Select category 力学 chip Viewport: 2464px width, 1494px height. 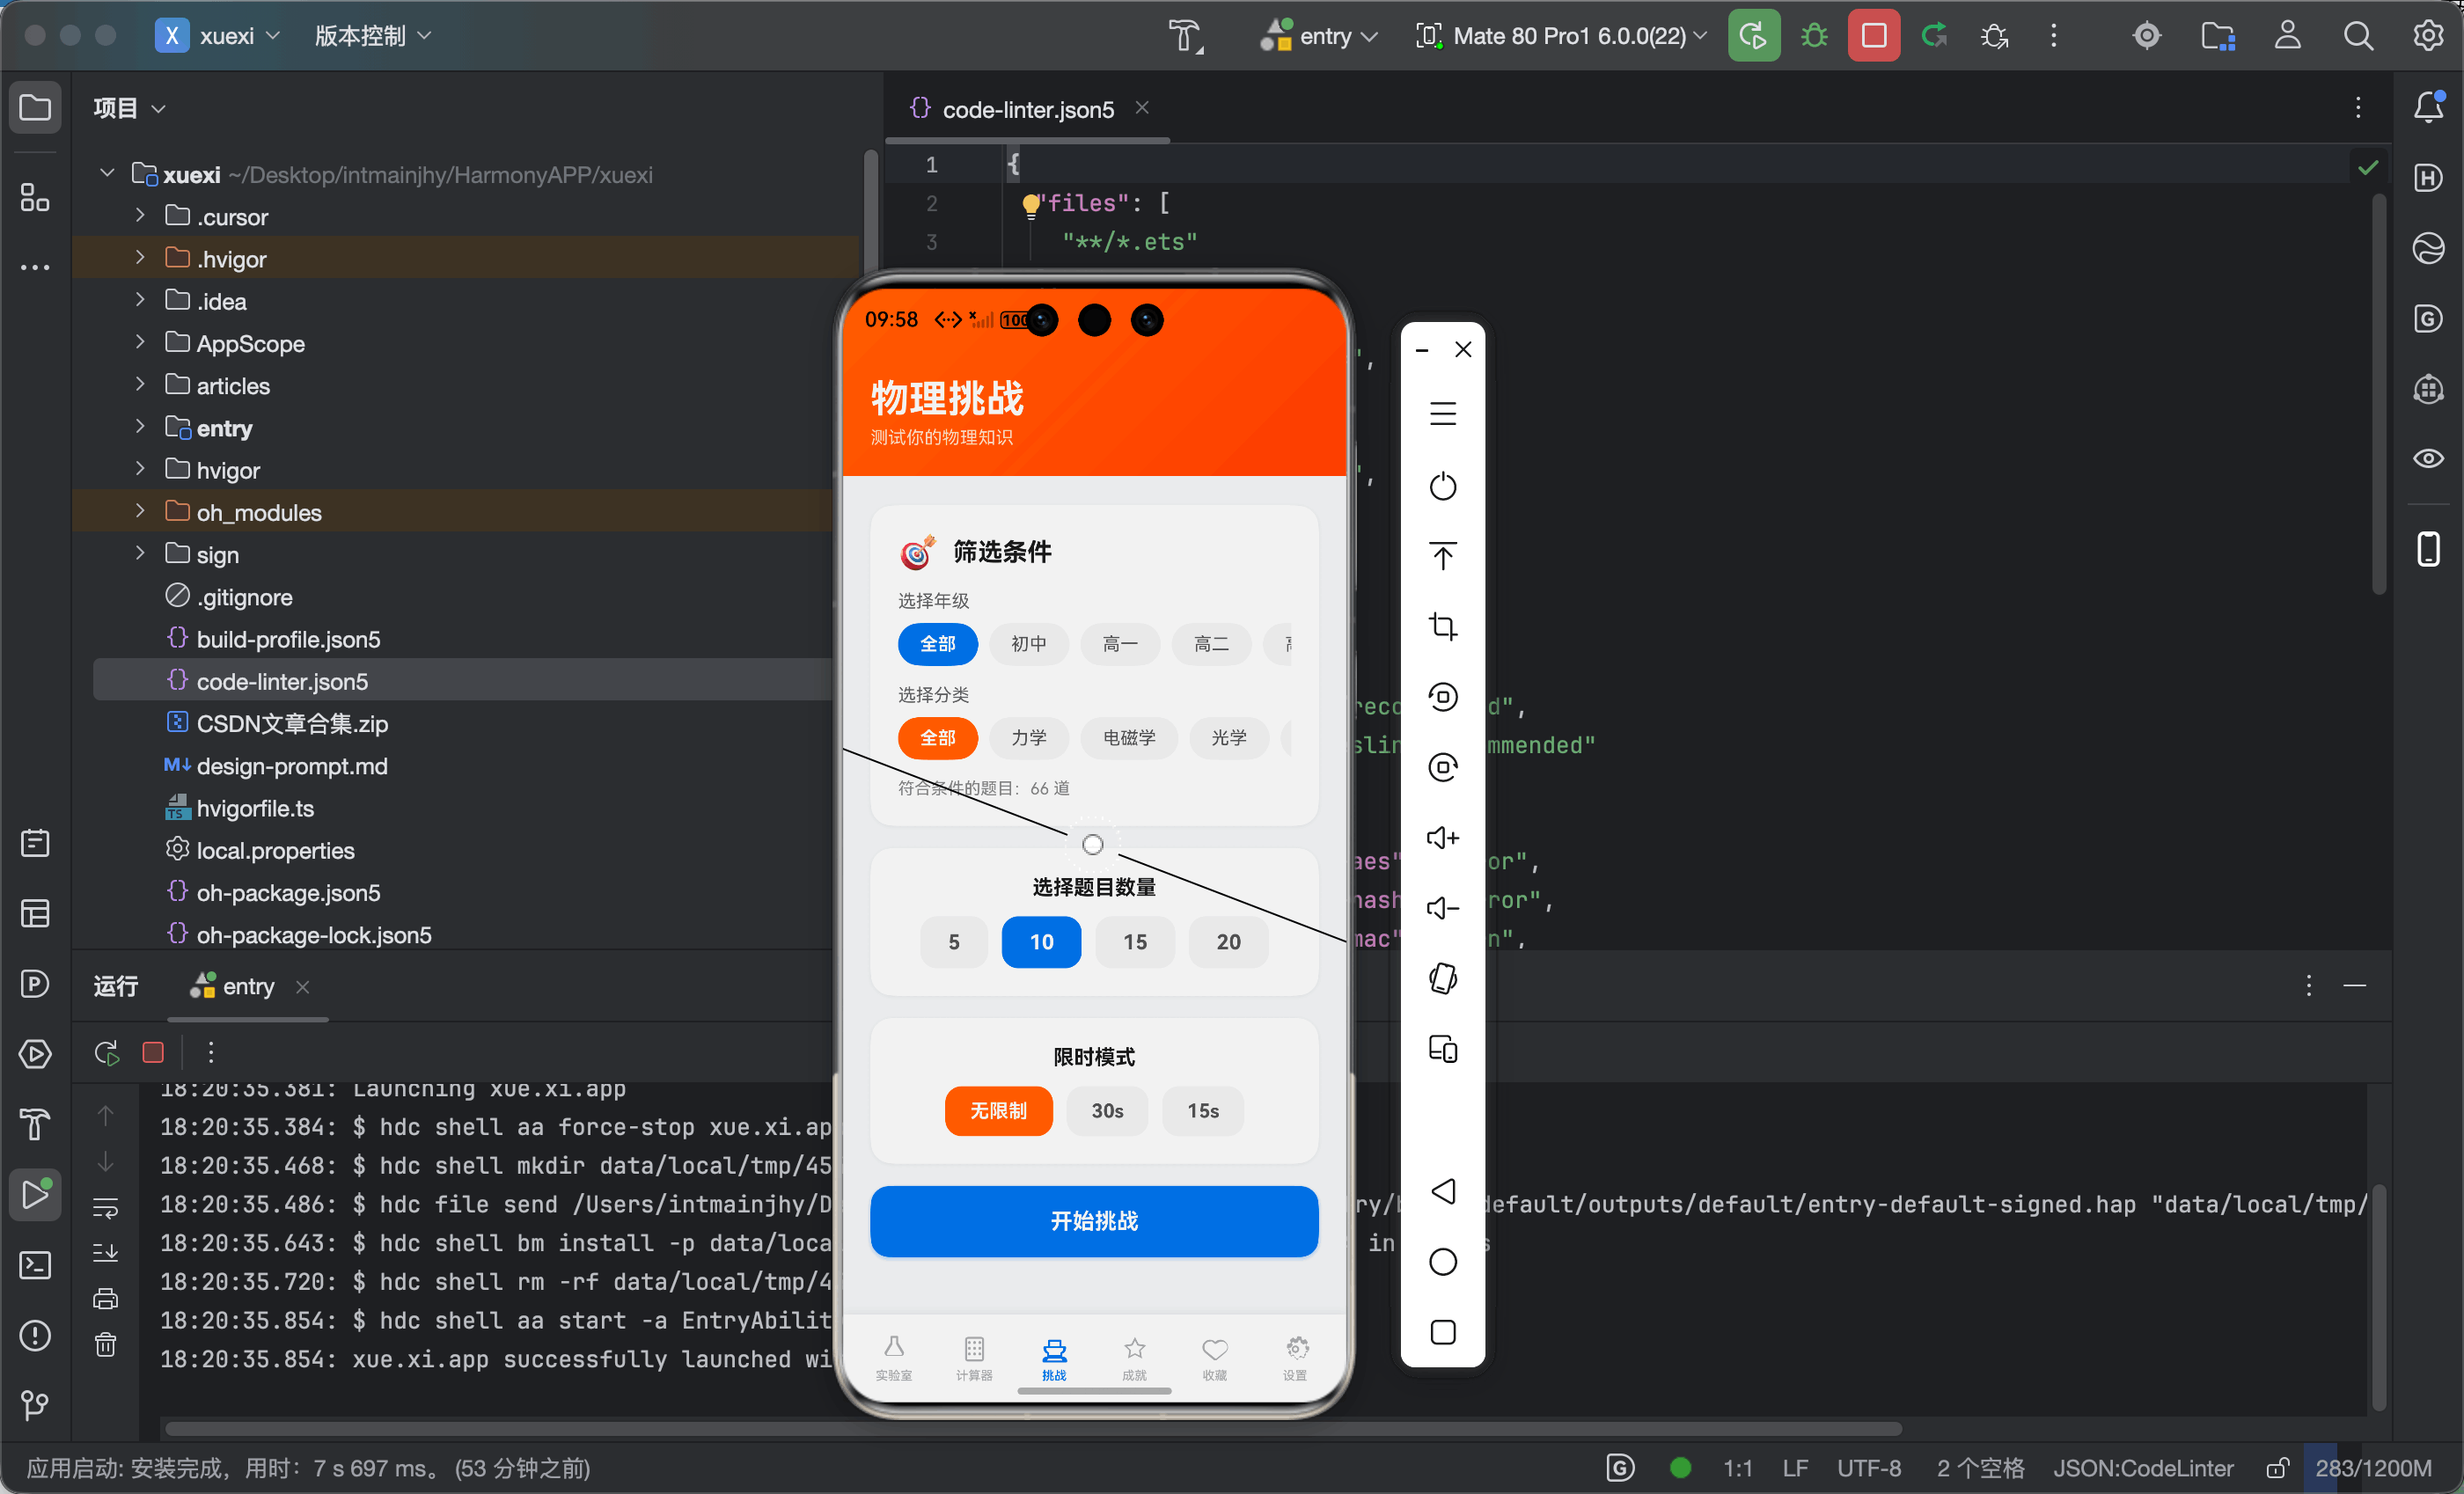click(1028, 738)
